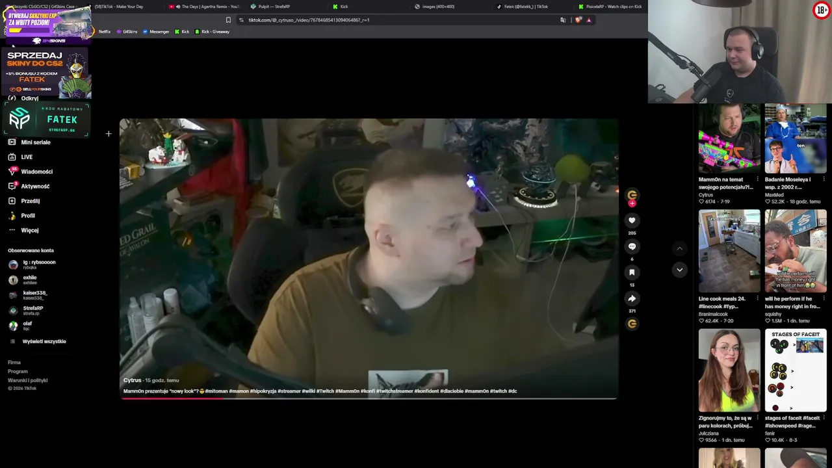Expand the Firma footer section
Image resolution: width=832 pixels, height=468 pixels.
[x=14, y=363]
